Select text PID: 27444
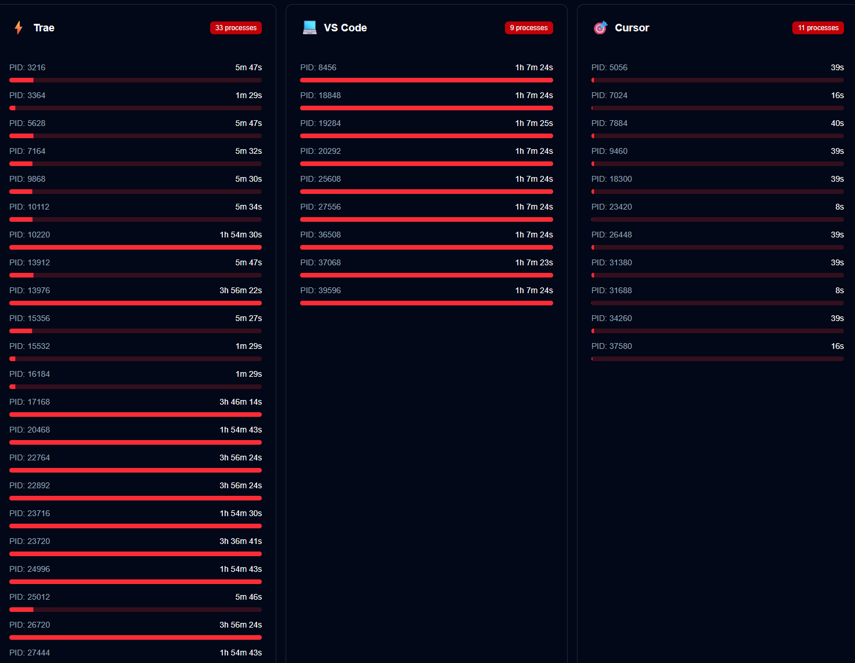 coord(30,653)
